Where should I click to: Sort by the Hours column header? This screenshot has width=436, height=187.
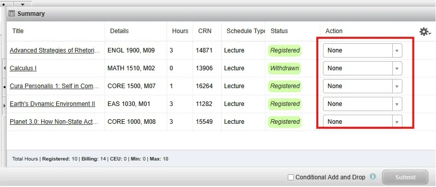pos(180,31)
